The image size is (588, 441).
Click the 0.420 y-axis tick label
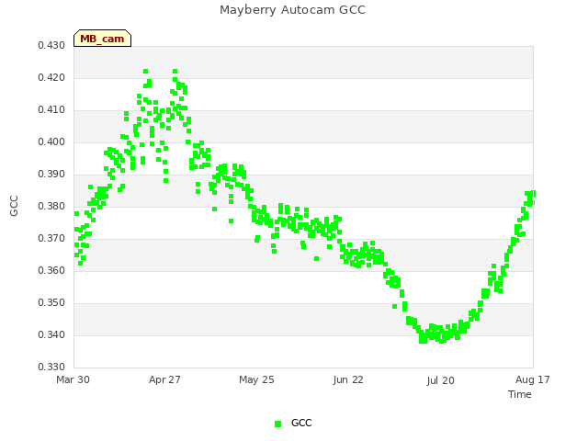(51, 77)
